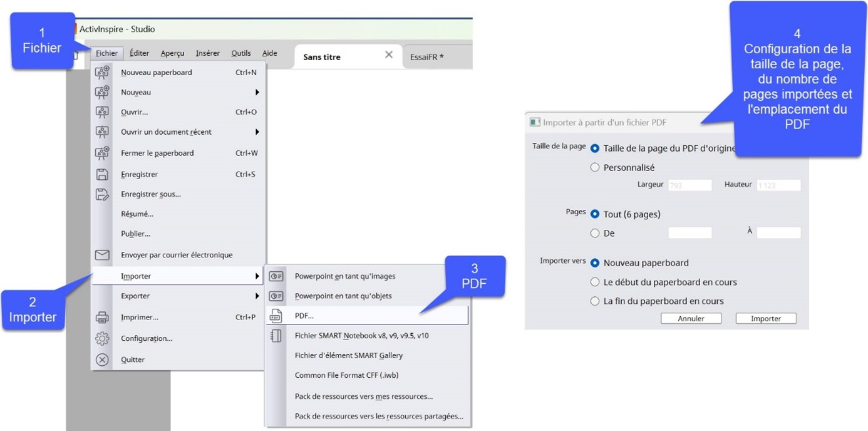Screen dimensions: 868x431
Task: Click the printer icon beside Imprimer
Action: pos(102,317)
